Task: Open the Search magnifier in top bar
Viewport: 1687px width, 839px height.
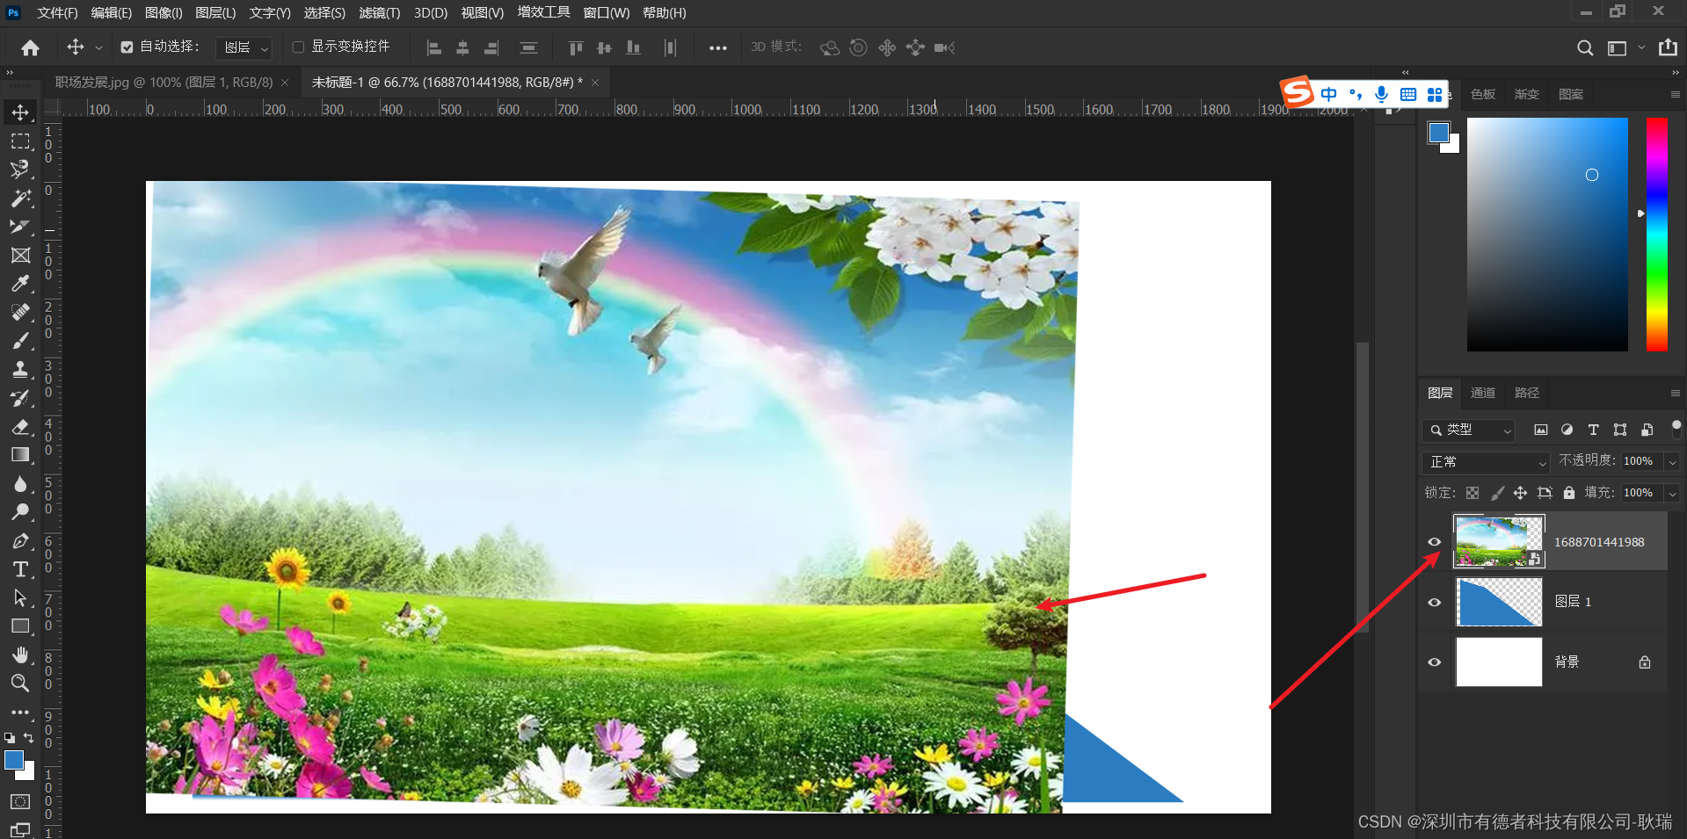Action: click(x=1584, y=47)
